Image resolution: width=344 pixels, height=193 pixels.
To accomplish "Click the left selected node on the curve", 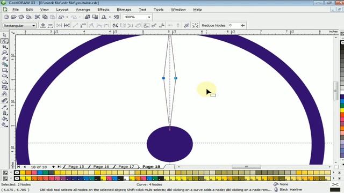I will [x=163, y=78].
